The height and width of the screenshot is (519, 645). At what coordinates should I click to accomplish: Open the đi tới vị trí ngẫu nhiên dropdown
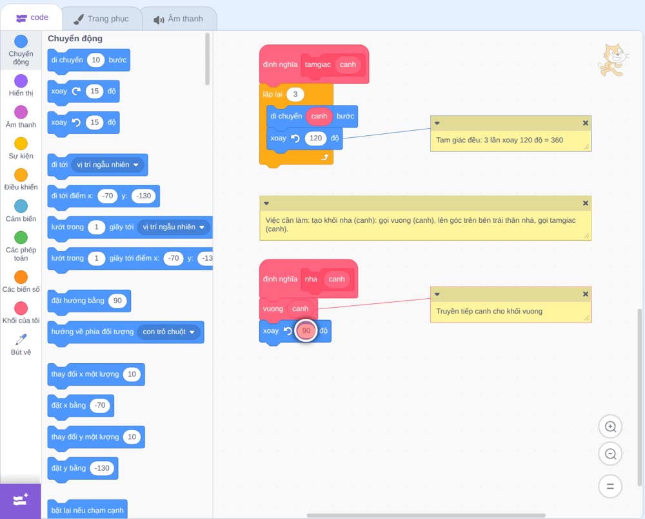click(x=108, y=165)
